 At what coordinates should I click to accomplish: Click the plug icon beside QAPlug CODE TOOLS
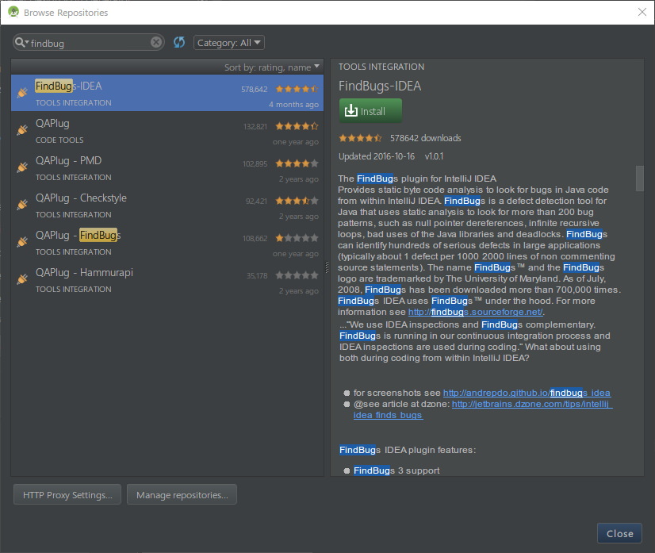[22, 130]
